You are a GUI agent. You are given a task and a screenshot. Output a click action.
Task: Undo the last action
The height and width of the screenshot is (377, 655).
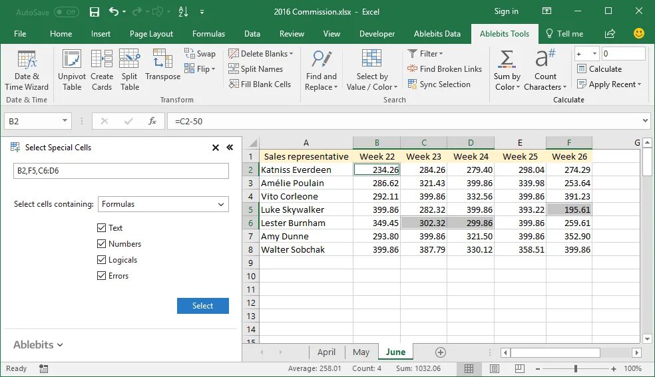tap(114, 12)
